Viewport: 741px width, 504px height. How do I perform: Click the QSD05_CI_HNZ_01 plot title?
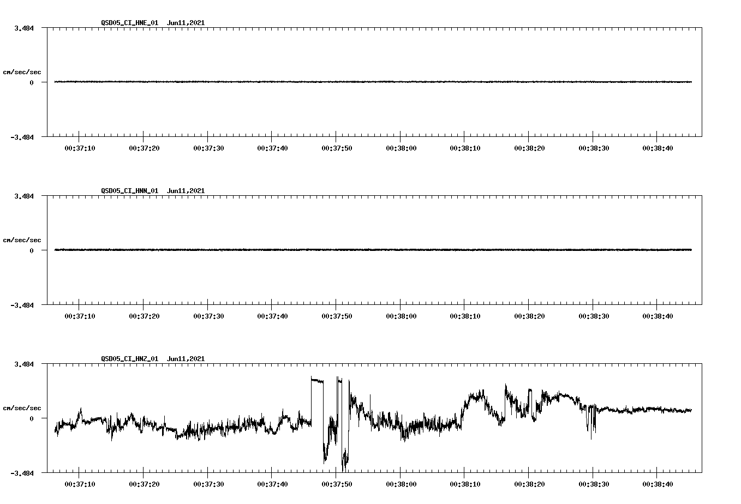click(x=129, y=359)
